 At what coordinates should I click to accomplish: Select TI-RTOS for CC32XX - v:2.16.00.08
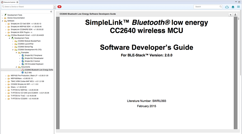tap(24, 99)
